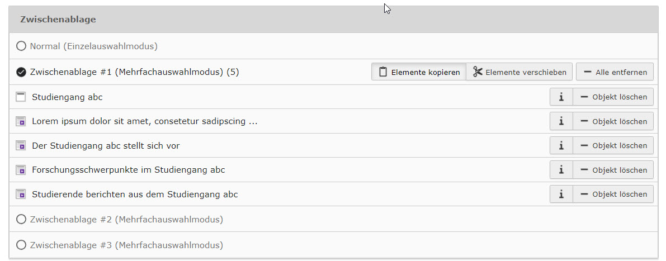Remove Studierende berichten clipboard object
The height and width of the screenshot is (261, 666).
[613, 194]
